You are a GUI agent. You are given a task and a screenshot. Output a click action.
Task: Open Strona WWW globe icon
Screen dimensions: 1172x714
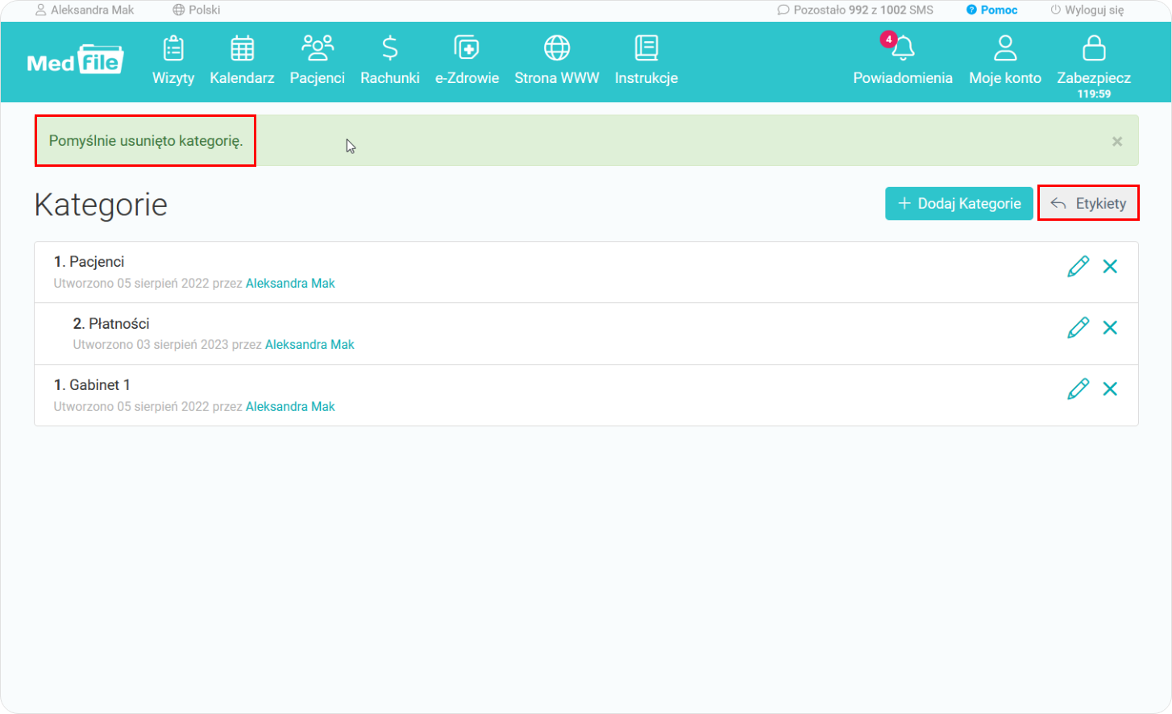click(x=557, y=48)
